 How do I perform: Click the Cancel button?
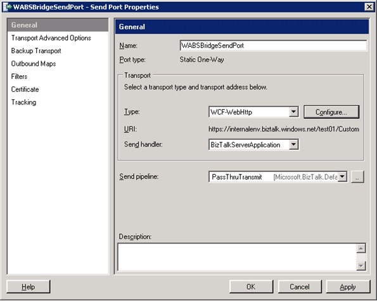(300, 286)
